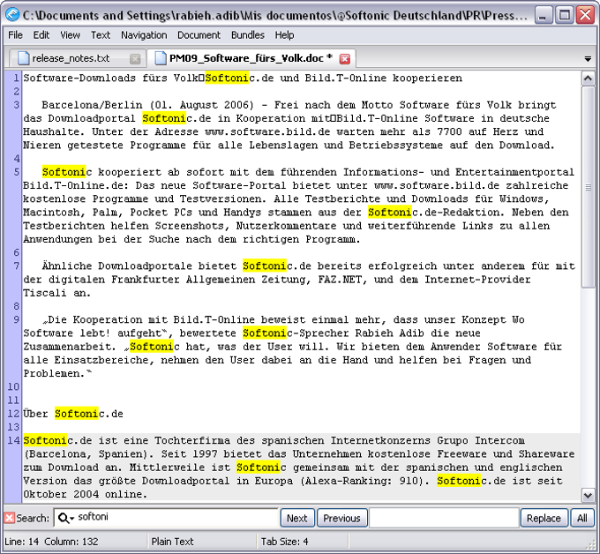Screen dimensions: 600x554
Task: Open the Help menu
Action: pyautogui.click(x=284, y=35)
